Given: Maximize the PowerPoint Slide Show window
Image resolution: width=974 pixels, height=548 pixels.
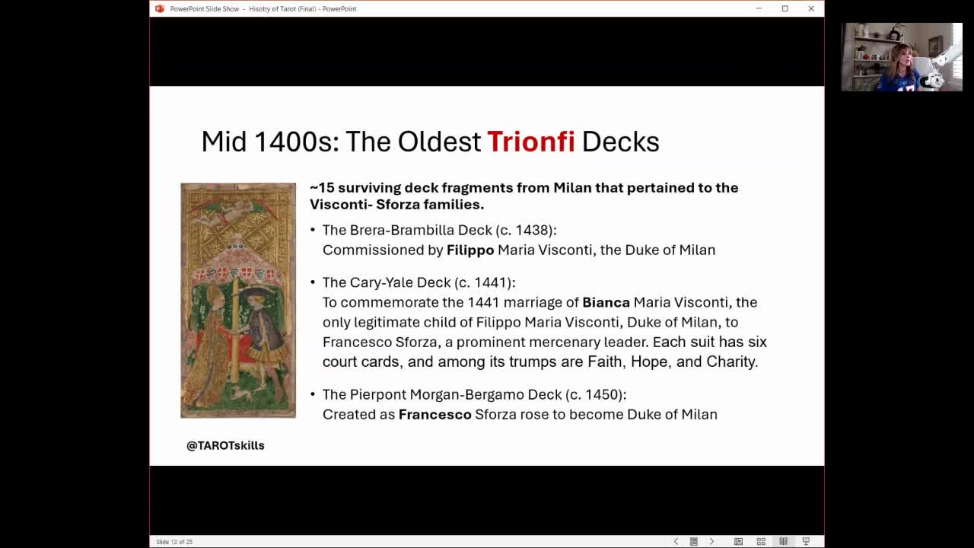Looking at the screenshot, I should (x=785, y=8).
